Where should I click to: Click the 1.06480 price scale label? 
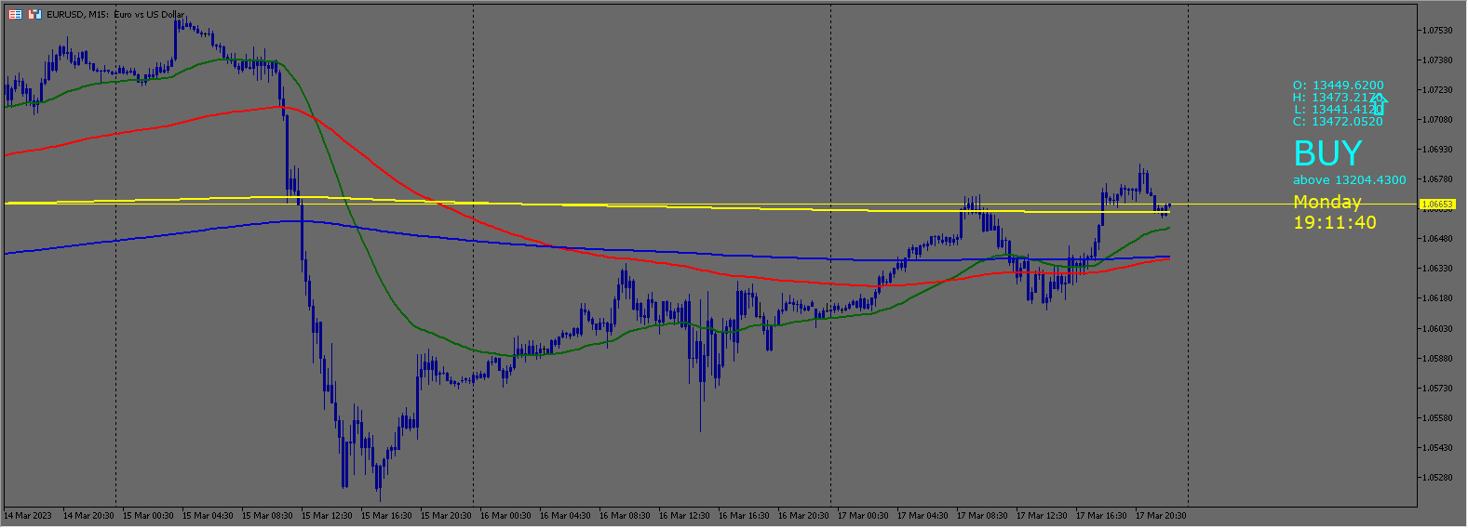click(1437, 239)
